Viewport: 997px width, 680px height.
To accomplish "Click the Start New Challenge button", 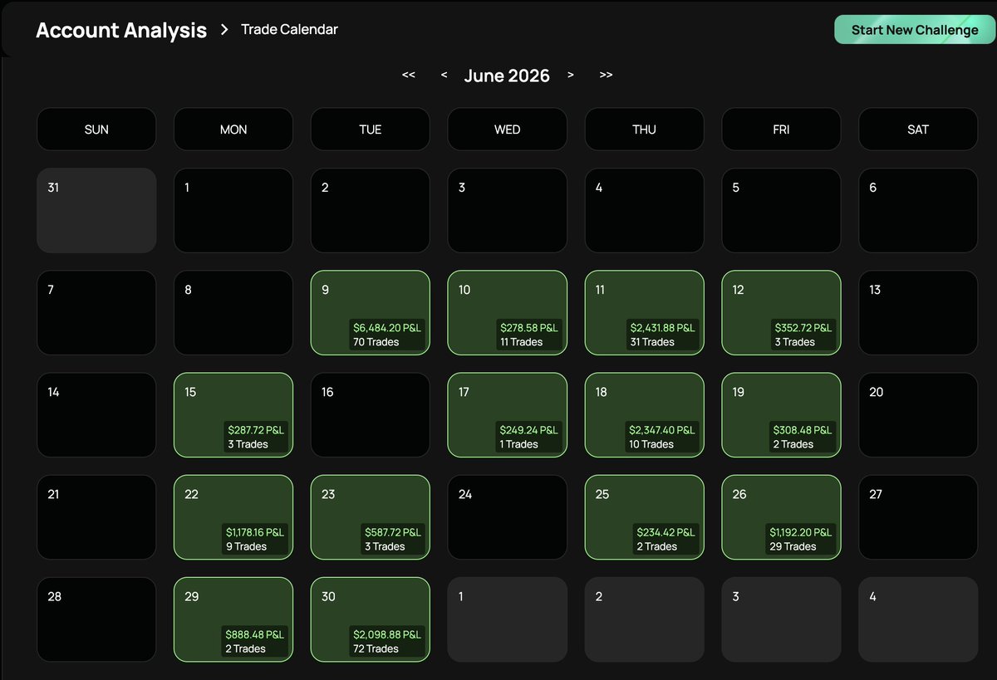I will pyautogui.click(x=915, y=30).
